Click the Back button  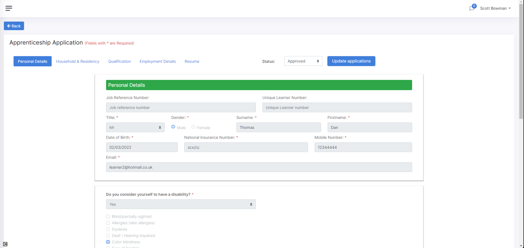[14, 26]
